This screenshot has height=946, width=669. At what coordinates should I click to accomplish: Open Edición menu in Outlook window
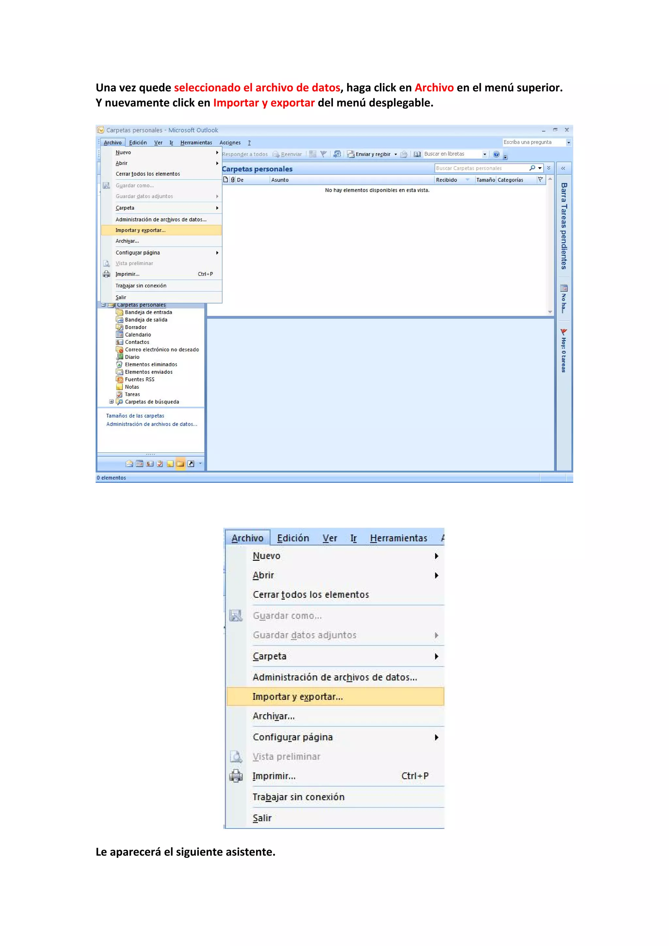(x=138, y=143)
